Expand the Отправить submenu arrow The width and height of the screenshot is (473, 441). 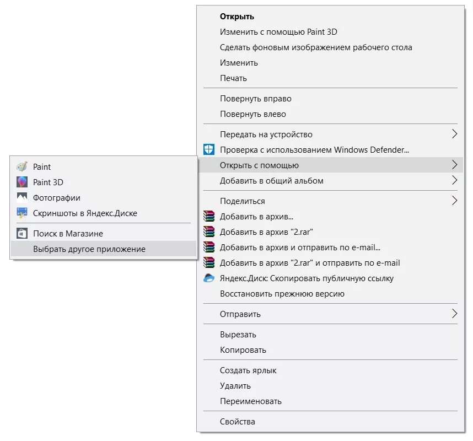[x=454, y=314]
